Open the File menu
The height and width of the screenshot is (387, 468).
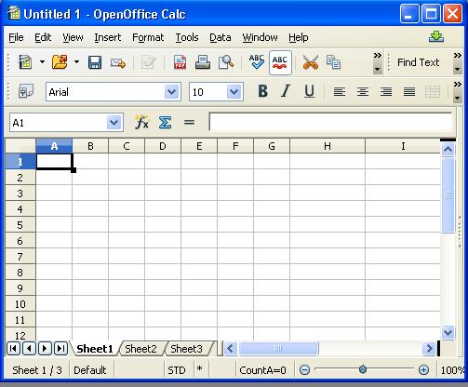pyautogui.click(x=16, y=37)
